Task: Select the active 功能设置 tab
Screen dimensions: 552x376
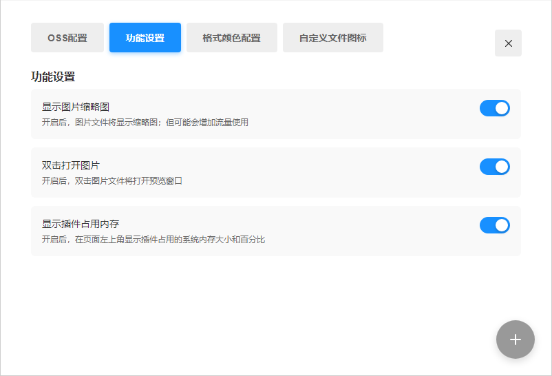Action: pyautogui.click(x=145, y=38)
